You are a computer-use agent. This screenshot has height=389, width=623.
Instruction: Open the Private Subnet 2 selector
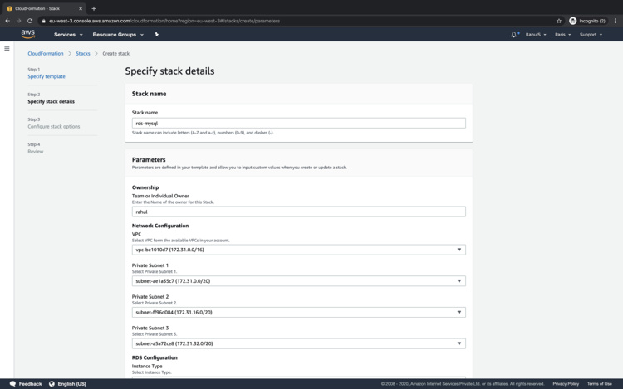click(x=298, y=313)
